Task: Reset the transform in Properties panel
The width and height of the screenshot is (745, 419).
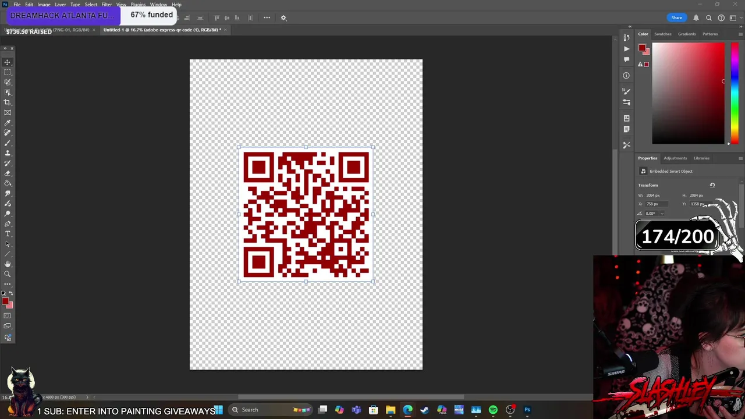Action: 712,185
